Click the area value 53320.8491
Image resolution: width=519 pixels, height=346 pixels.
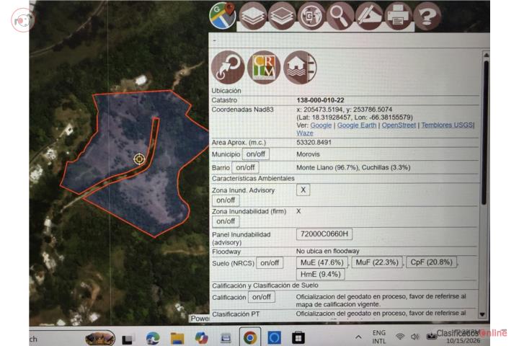click(314, 143)
